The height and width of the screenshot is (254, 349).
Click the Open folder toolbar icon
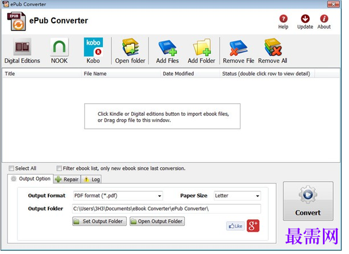(x=130, y=47)
